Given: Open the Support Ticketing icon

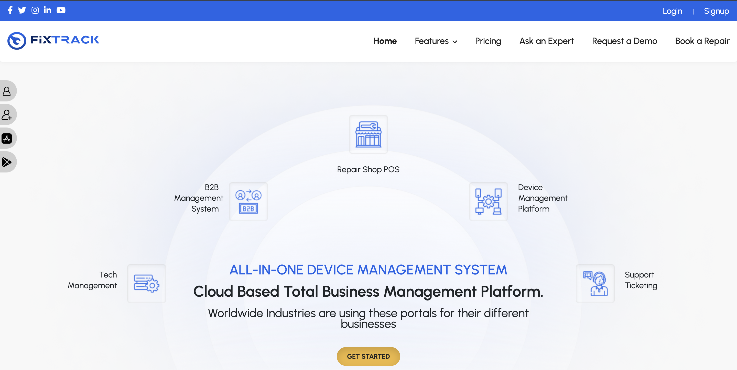Looking at the screenshot, I should (595, 283).
